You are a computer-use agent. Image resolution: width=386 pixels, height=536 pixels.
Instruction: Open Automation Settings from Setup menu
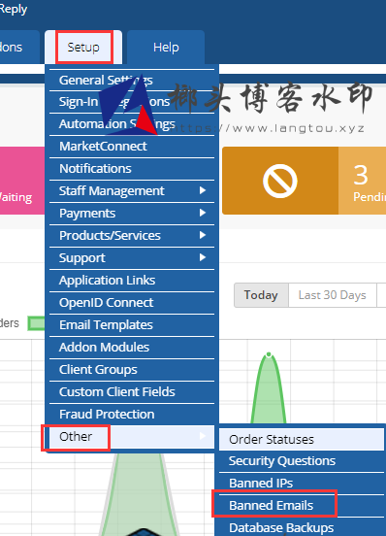pyautogui.click(x=132, y=123)
